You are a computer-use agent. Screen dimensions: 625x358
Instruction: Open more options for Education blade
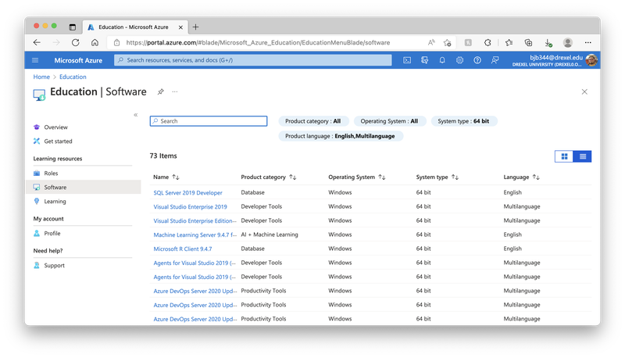pos(174,91)
